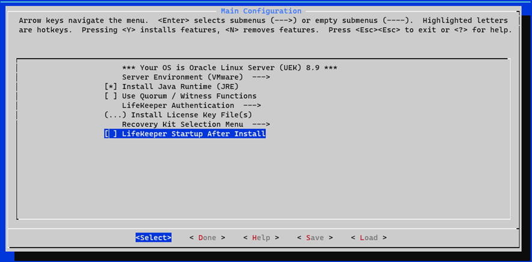Screen dimensions: 532x262
Task: Open Server Environment (VMware) submenu
Action: click(196, 77)
